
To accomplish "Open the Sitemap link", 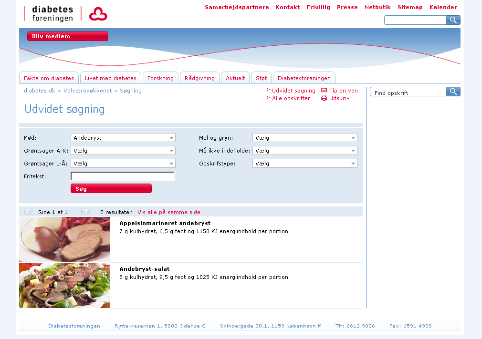I will tap(410, 7).
